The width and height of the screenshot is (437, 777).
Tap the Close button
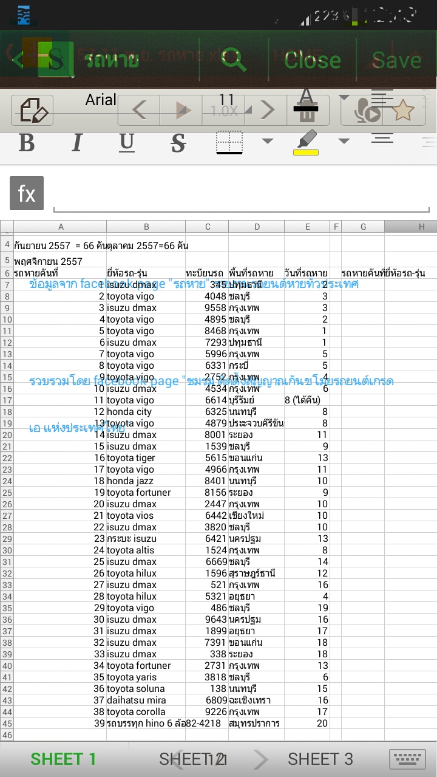[312, 60]
